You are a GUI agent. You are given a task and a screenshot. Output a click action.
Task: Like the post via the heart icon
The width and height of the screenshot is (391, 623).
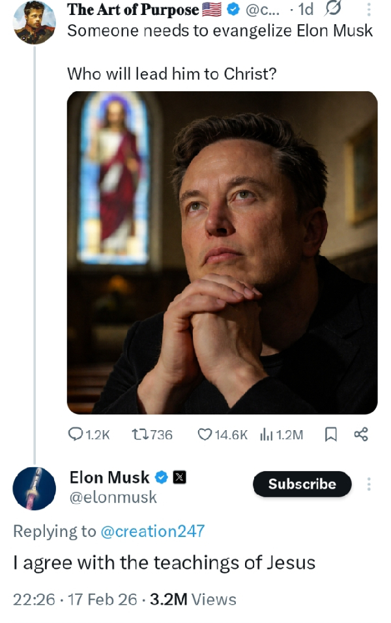click(205, 435)
